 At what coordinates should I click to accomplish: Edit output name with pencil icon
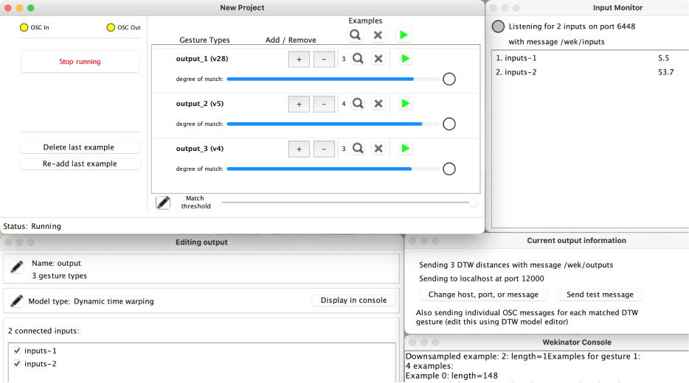16,268
